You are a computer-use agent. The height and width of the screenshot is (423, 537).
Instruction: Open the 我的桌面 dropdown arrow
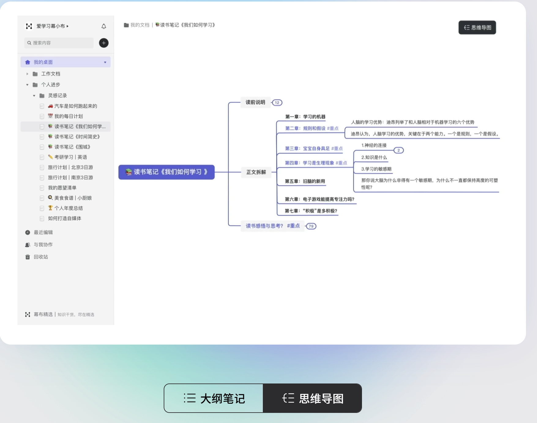pyautogui.click(x=105, y=62)
